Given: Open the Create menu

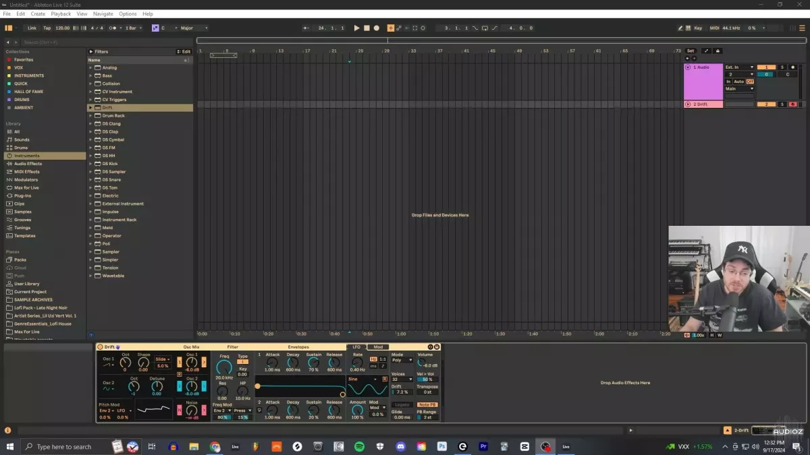Looking at the screenshot, I should (x=38, y=14).
